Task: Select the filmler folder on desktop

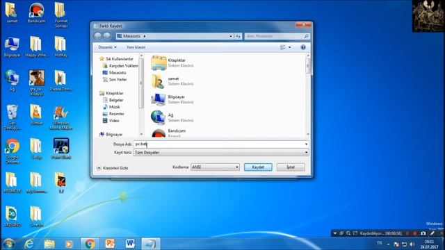Action: point(36,115)
